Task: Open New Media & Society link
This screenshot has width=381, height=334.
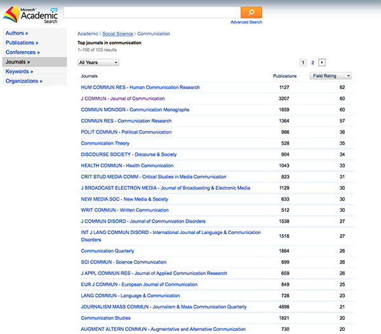Action: point(124,199)
